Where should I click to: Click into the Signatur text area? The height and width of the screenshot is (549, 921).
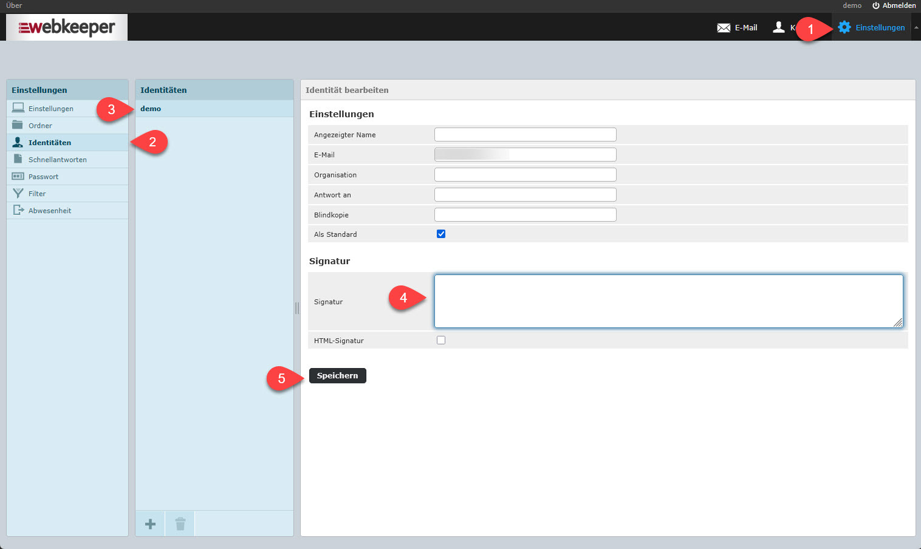click(x=668, y=301)
